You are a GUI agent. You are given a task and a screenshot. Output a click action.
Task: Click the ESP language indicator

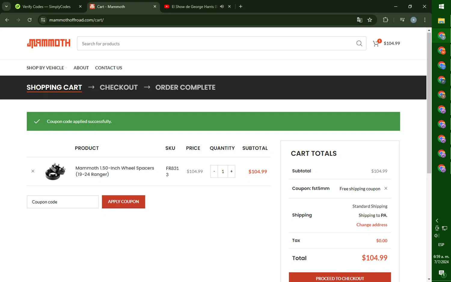pyautogui.click(x=441, y=245)
